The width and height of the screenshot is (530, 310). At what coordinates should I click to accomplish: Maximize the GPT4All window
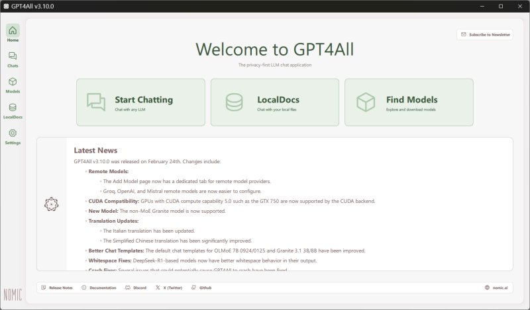click(x=501, y=6)
